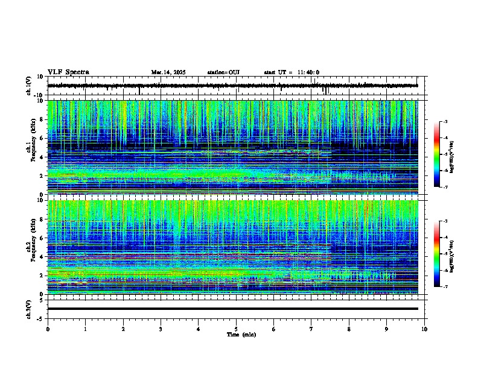
Task: Click the -7 tick on ch.1 color bar
Action: click(x=445, y=187)
